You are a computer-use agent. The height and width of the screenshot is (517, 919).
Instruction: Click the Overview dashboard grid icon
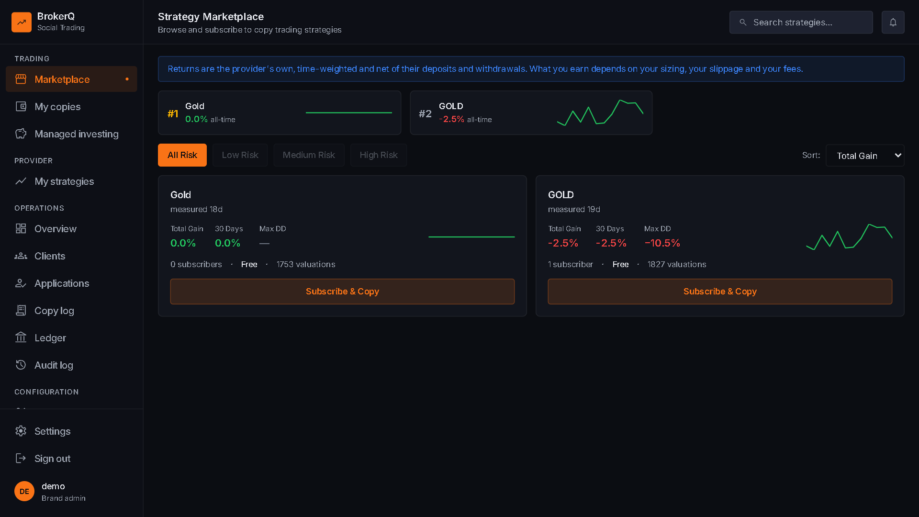(21, 228)
